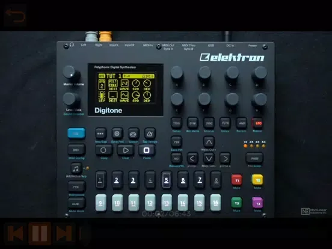
Task: Click the left arrow key
Action: [x=192, y=158]
